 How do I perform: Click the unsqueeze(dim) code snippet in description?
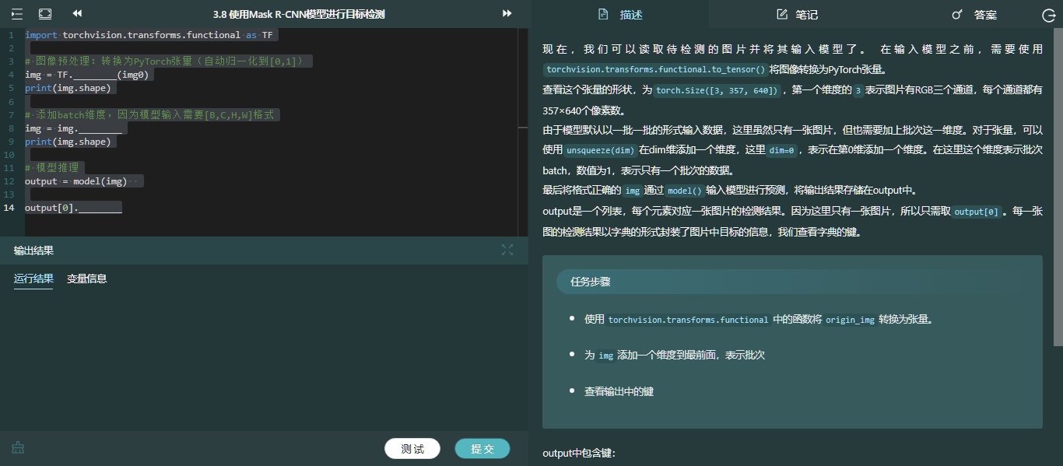click(x=600, y=150)
